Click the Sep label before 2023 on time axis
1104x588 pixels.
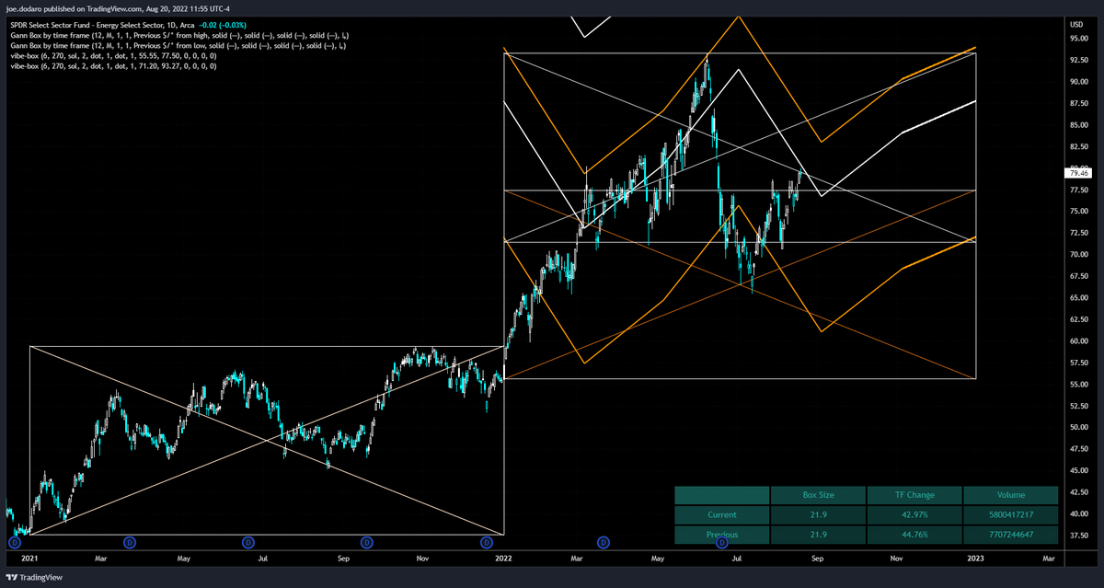pyautogui.click(x=817, y=558)
